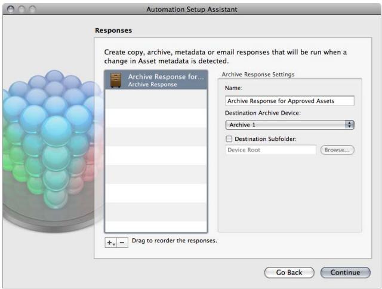Click the Device Root subfolder field
This screenshot has width=382, height=289.
(270, 150)
